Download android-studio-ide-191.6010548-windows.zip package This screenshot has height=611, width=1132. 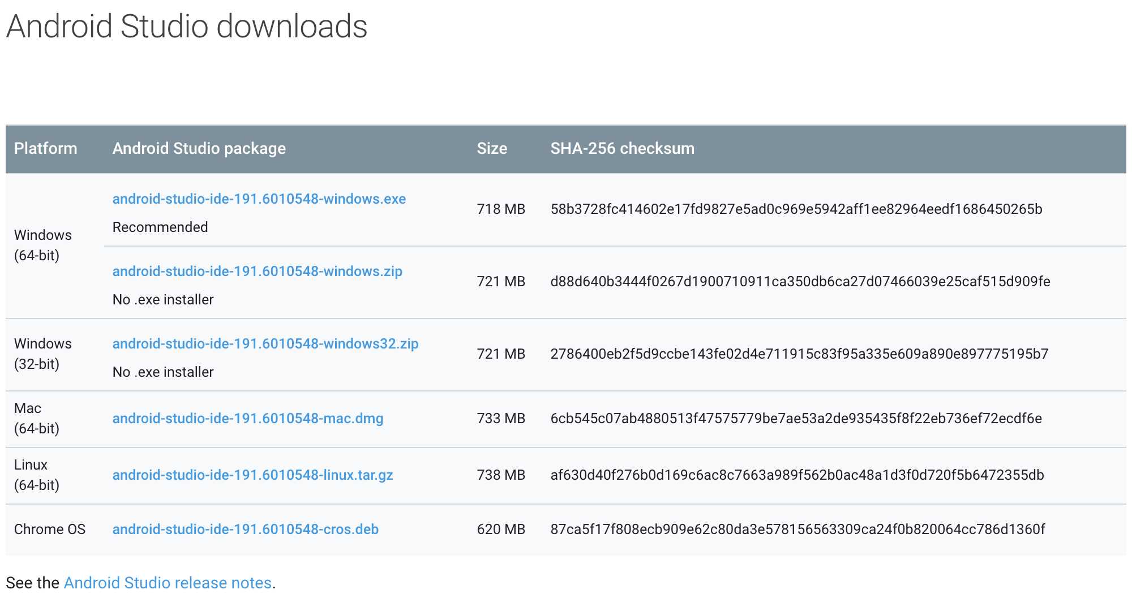[258, 272]
